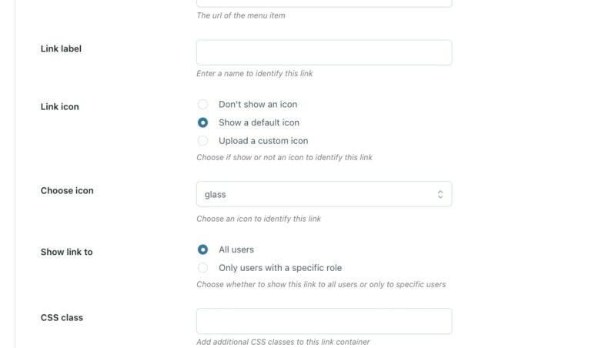Screen dimensions: 592x348
Task: Click the "CSS class" field label
Action: point(62,317)
